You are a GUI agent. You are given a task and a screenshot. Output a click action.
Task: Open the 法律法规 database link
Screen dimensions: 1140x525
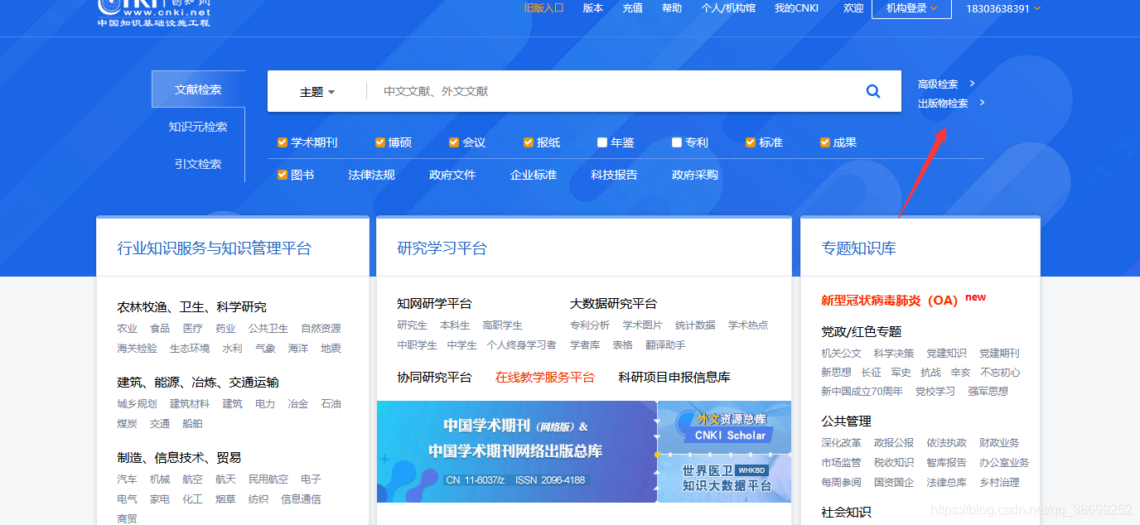pyautogui.click(x=371, y=175)
